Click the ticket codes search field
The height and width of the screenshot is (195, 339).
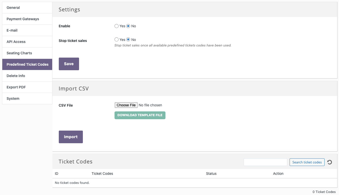pos(265,162)
